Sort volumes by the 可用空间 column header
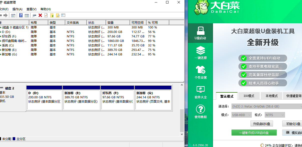This screenshot has width=302, height=147. (x=138, y=22)
